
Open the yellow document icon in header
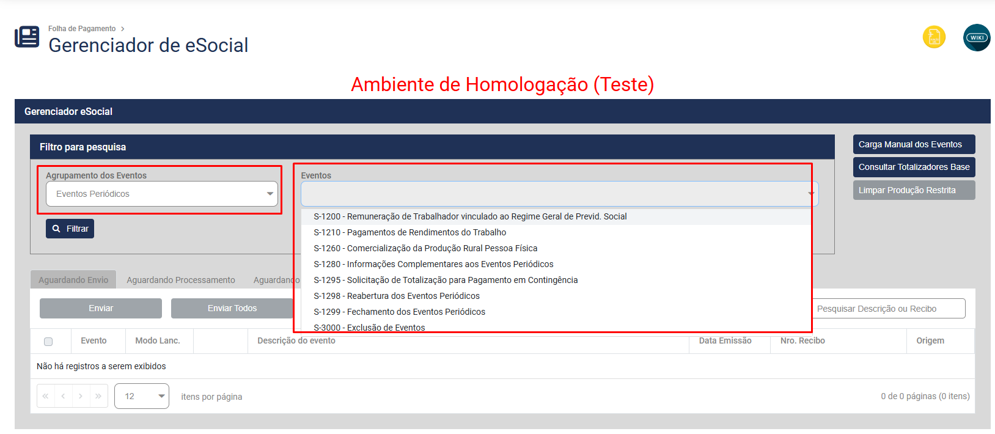click(x=934, y=37)
